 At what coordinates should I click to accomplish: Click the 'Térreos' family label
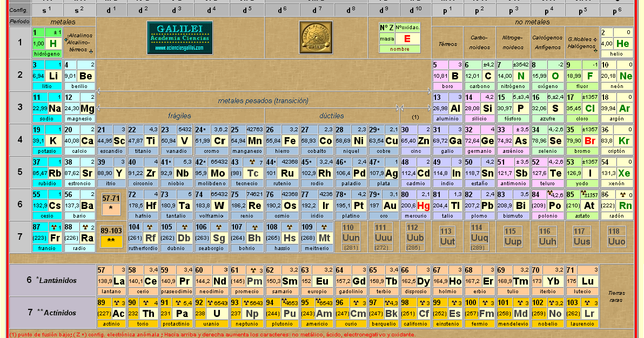pyautogui.click(x=447, y=44)
